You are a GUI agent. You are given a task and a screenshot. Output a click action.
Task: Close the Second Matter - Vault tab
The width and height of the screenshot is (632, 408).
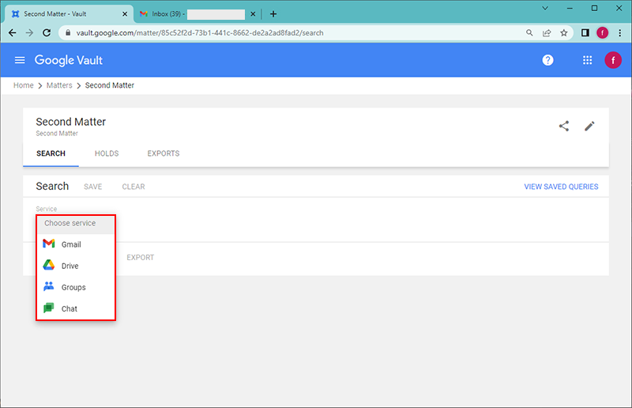[x=125, y=14]
